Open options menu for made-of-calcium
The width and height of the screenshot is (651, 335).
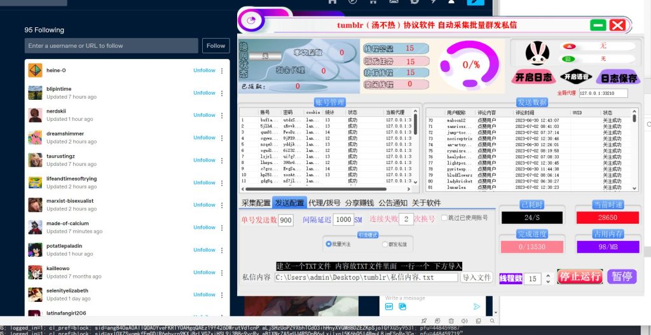(222, 228)
